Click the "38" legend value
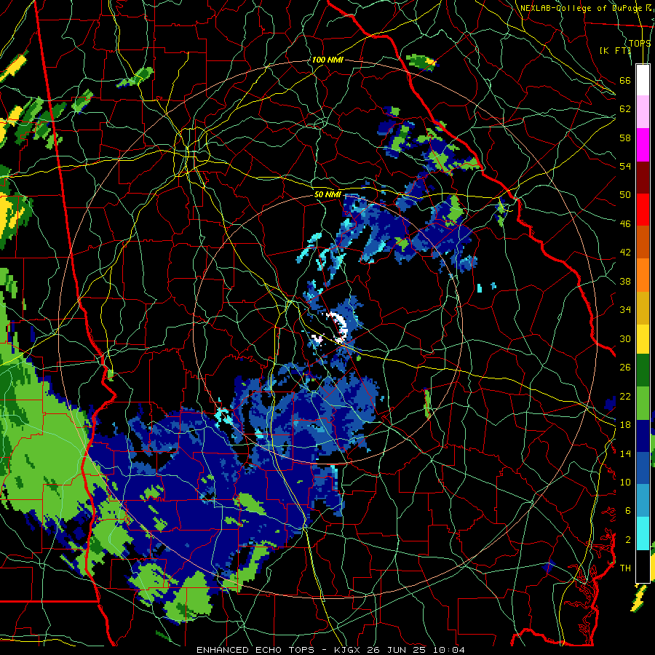 (x=625, y=282)
